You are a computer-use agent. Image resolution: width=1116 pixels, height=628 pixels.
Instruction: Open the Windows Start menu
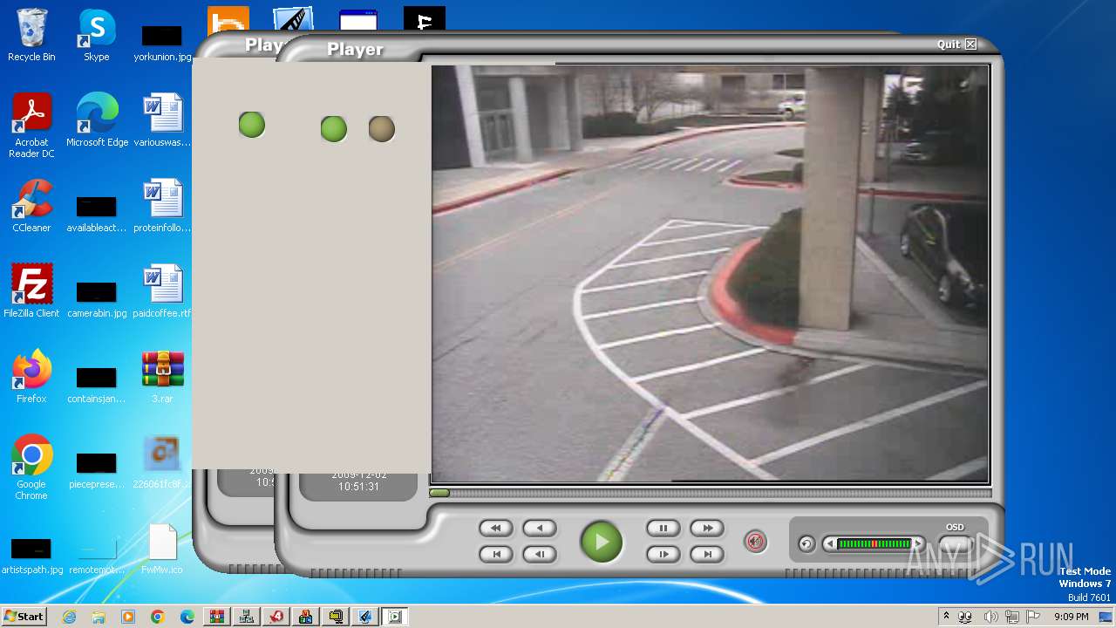[24, 617]
